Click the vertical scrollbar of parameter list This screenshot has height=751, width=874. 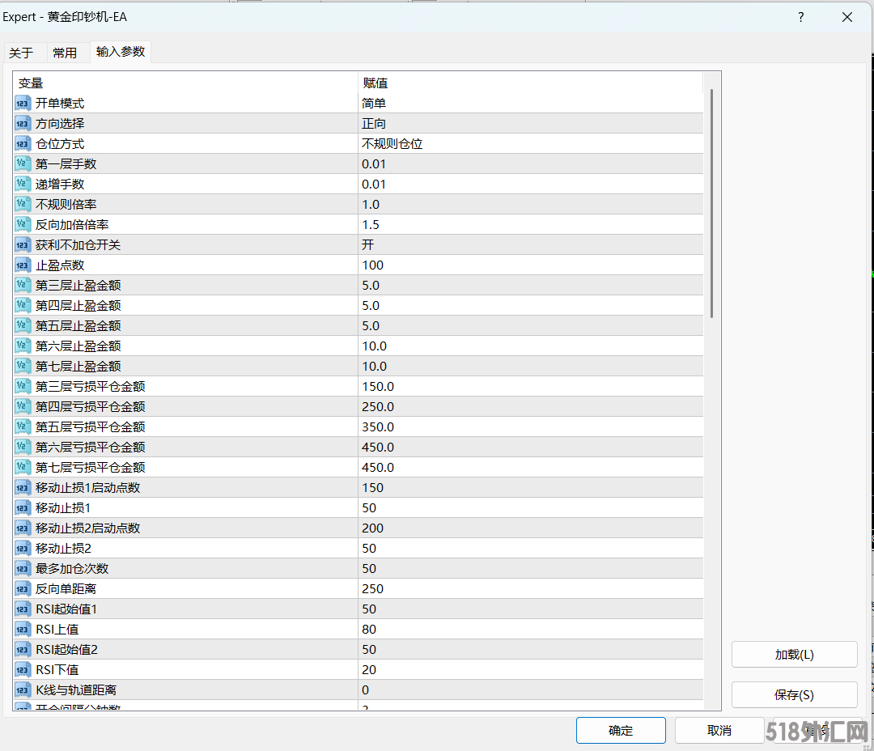712,202
